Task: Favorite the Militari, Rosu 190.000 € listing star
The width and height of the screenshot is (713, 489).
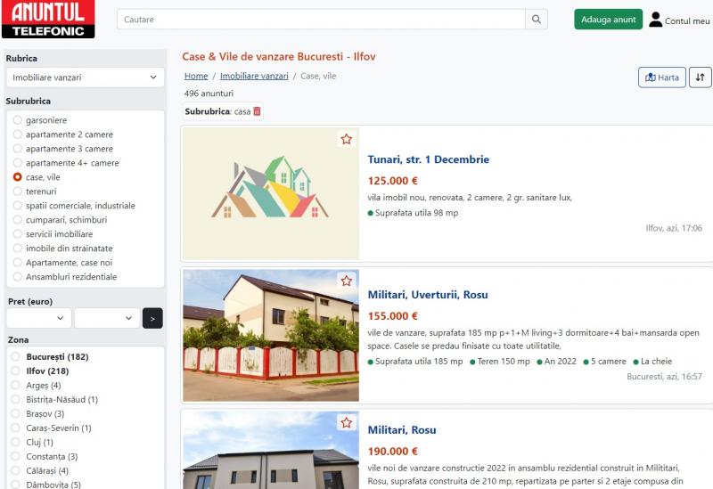Action: (x=347, y=423)
